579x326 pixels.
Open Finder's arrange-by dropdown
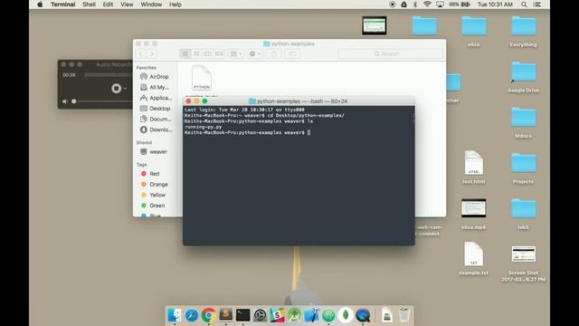pyautogui.click(x=236, y=54)
